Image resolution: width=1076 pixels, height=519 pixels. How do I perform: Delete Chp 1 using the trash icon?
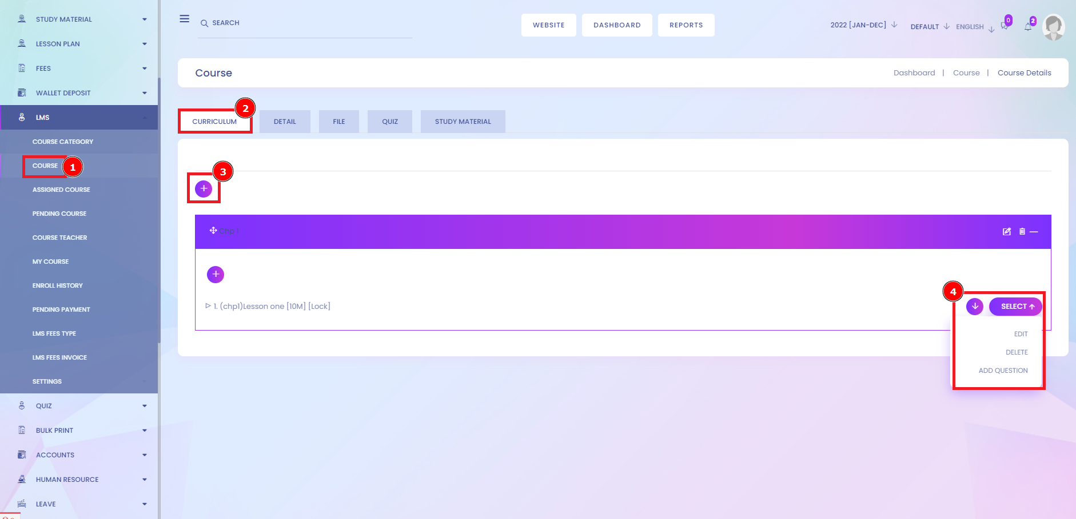click(1021, 231)
